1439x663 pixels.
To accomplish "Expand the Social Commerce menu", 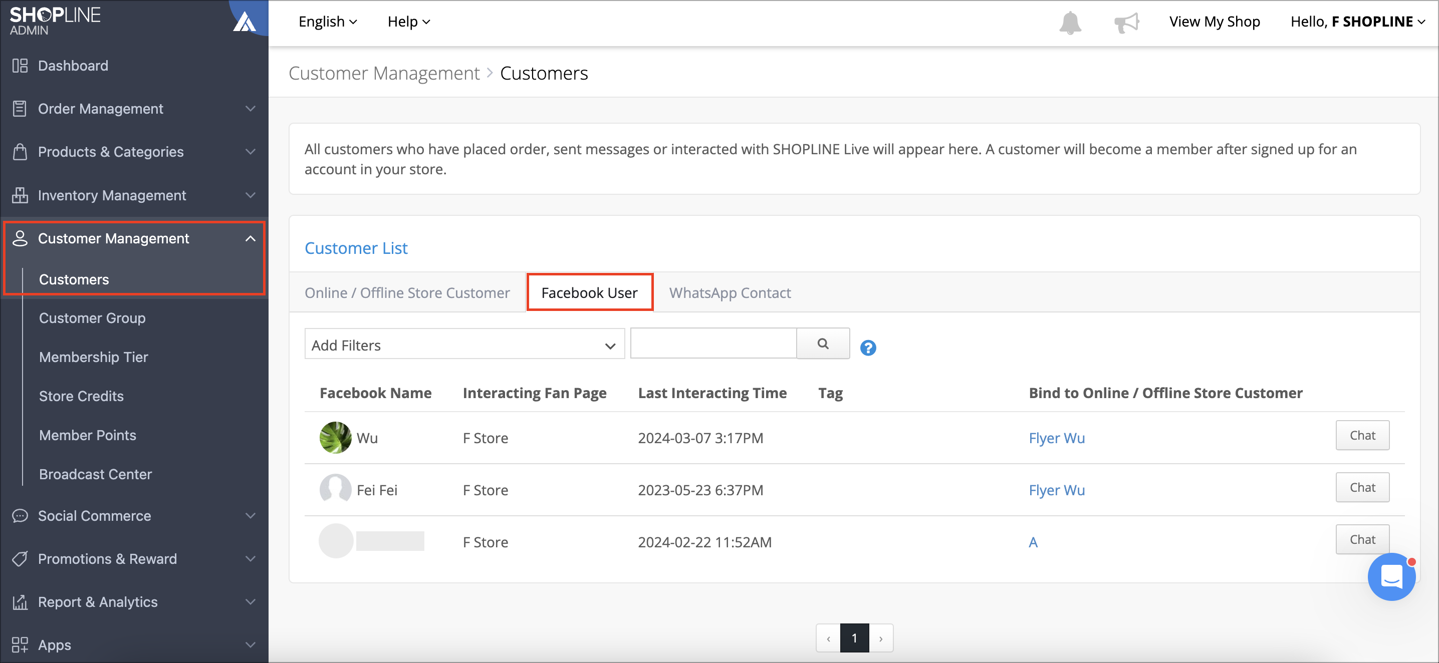I will pyautogui.click(x=251, y=516).
